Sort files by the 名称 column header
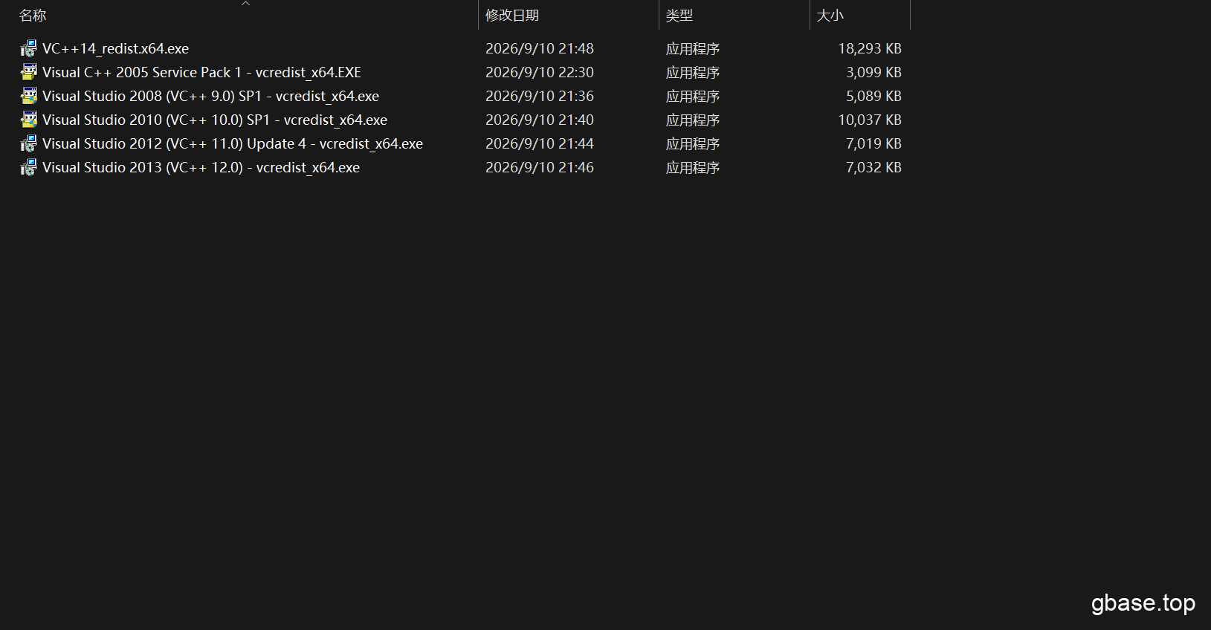 pyautogui.click(x=33, y=16)
